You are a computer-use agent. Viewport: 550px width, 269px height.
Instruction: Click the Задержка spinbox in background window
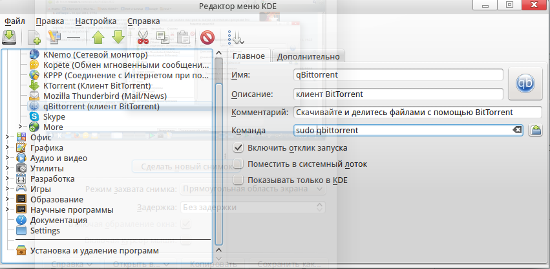coord(253,207)
